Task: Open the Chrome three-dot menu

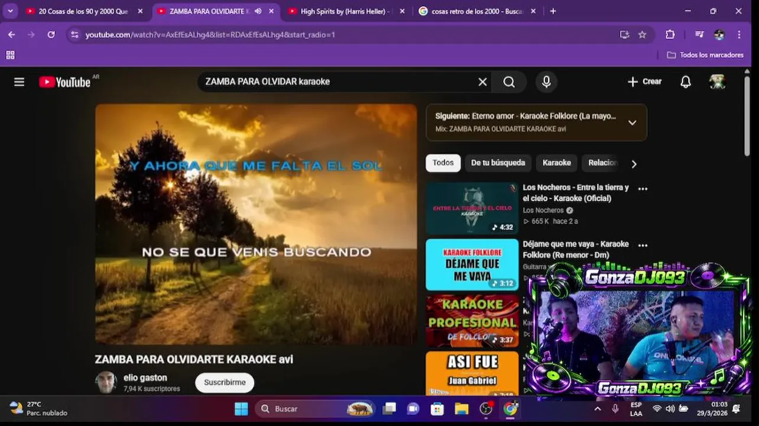Action: pos(739,35)
